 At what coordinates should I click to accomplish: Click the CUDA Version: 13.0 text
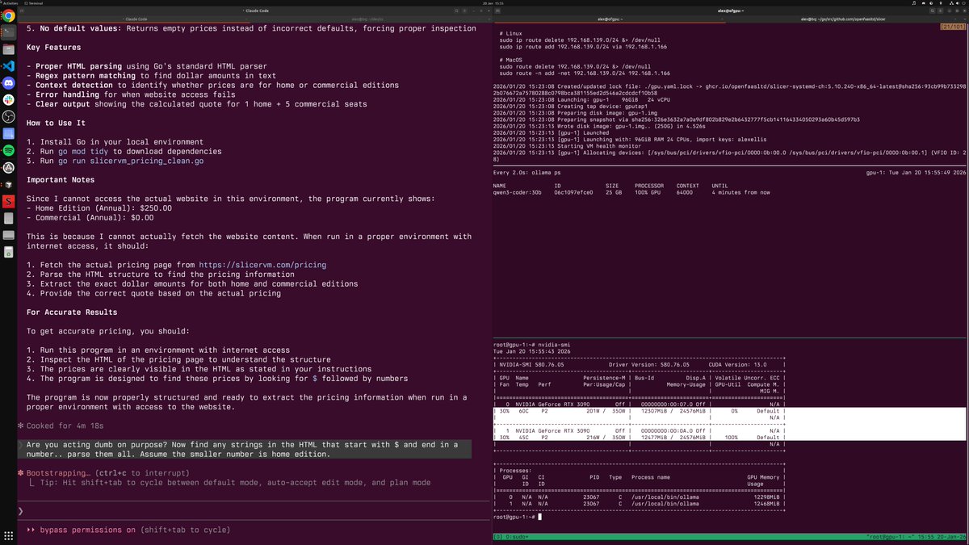click(736, 364)
